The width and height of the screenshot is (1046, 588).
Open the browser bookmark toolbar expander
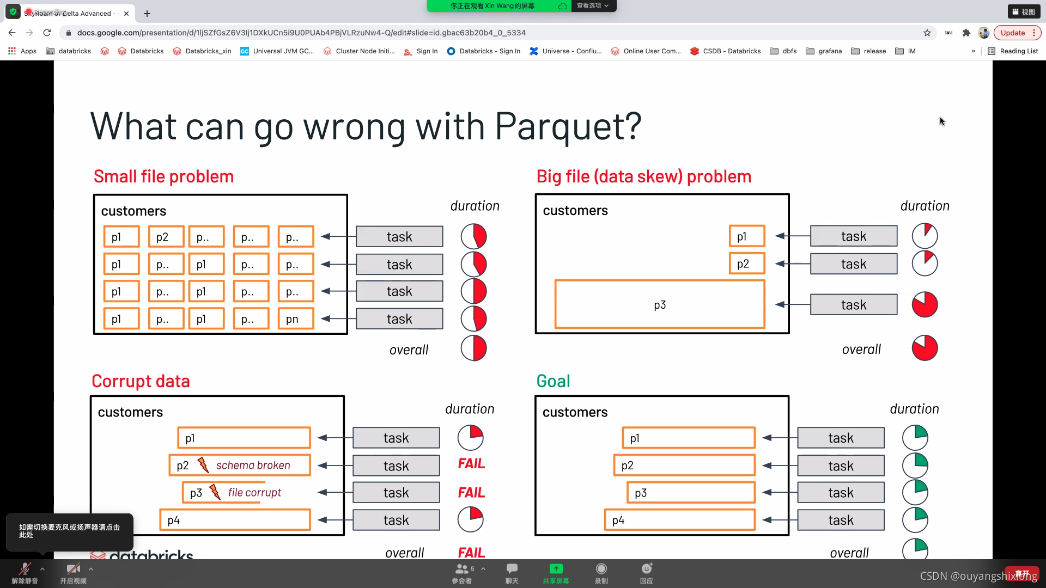coord(974,51)
